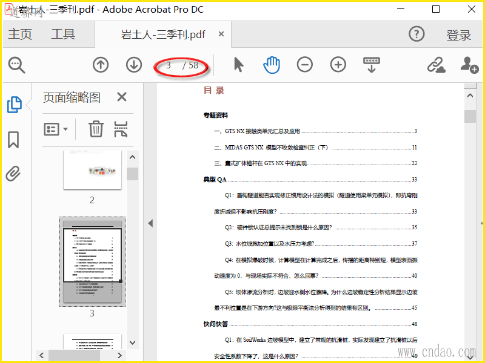Share a link to the file
This screenshot has height=363, width=485.
click(x=436, y=65)
